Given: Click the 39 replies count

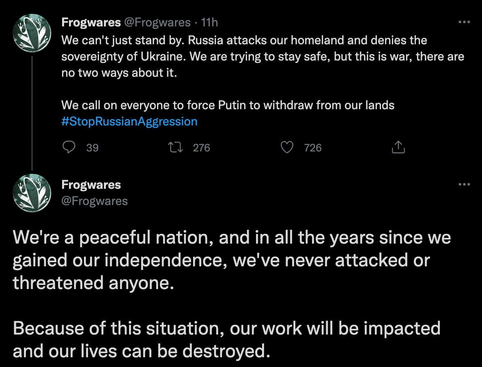Looking at the screenshot, I should coord(93,148).
